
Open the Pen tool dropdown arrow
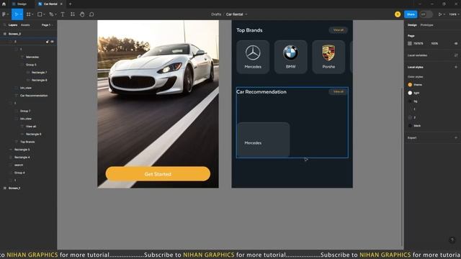(55, 14)
